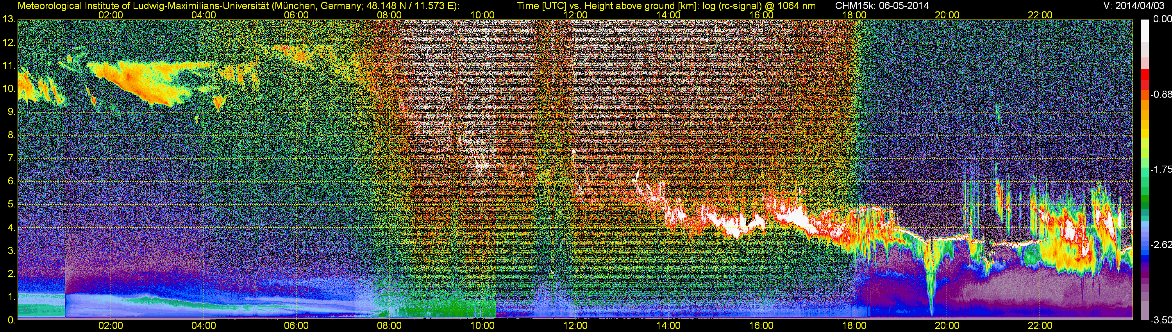Click the "13." height axis label
The width and height of the screenshot is (1172, 332).
[9, 20]
